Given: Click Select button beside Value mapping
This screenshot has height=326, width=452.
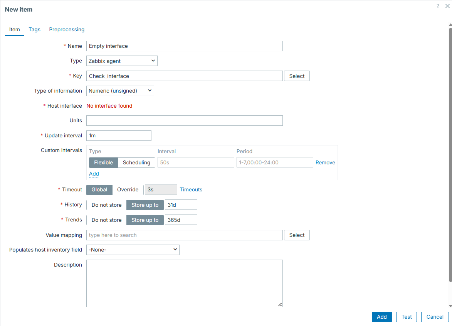Looking at the screenshot, I should pos(297,235).
